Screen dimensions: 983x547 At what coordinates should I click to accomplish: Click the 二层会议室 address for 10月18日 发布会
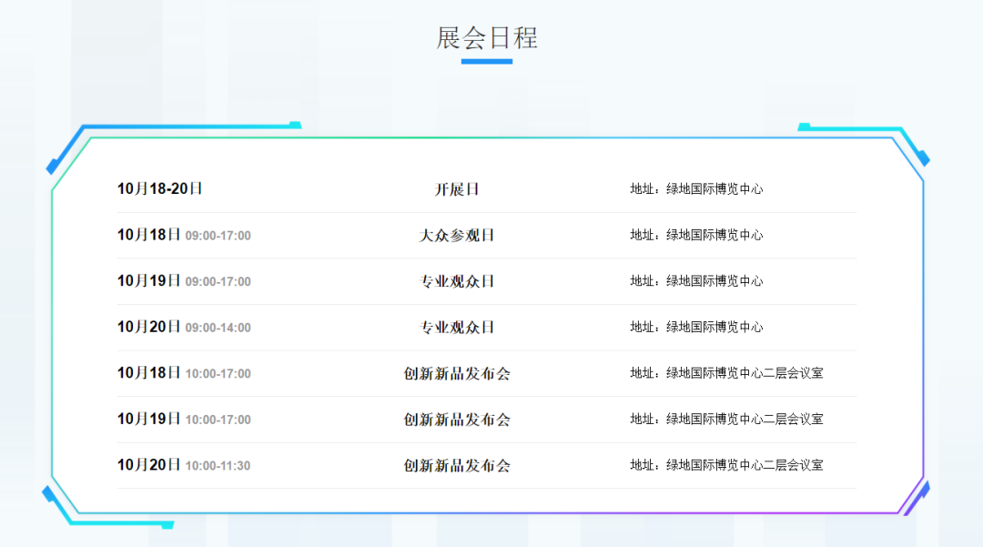coord(726,373)
